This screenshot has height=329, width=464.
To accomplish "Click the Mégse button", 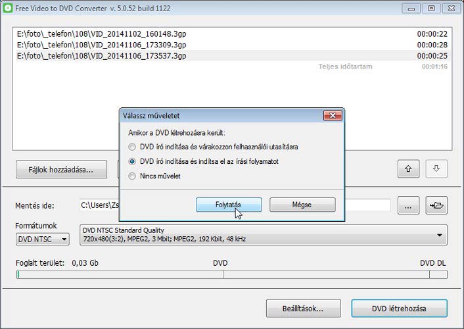I will pyautogui.click(x=302, y=205).
